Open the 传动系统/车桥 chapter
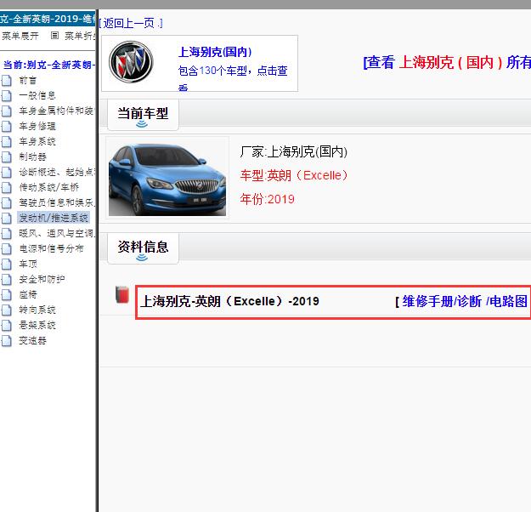The width and height of the screenshot is (531, 512). point(49,187)
